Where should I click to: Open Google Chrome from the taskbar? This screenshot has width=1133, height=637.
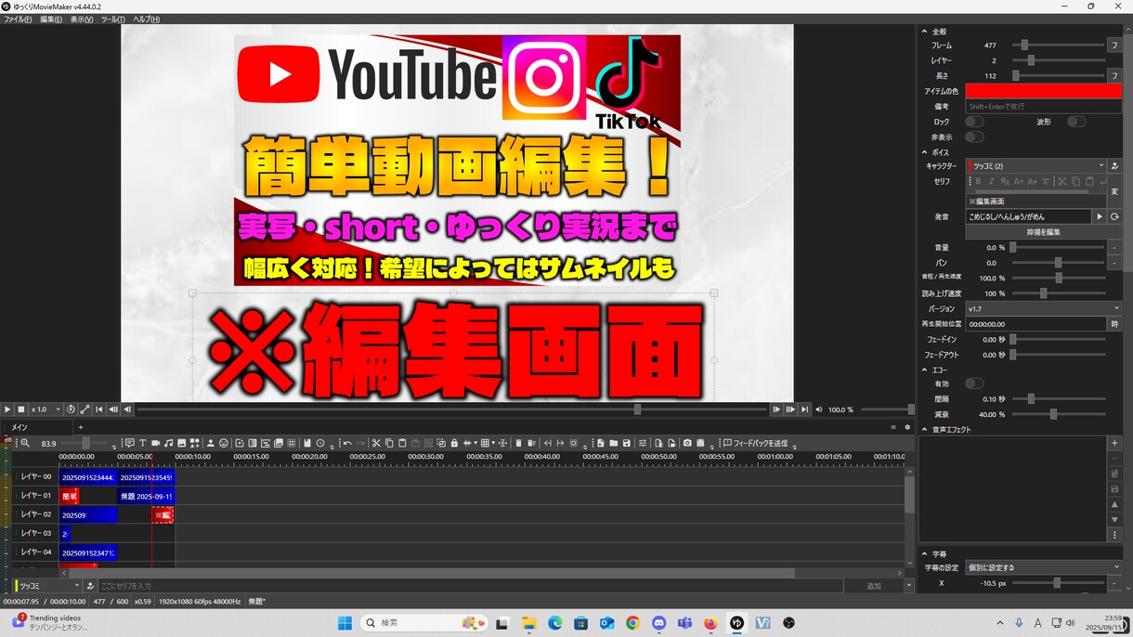[x=633, y=623]
